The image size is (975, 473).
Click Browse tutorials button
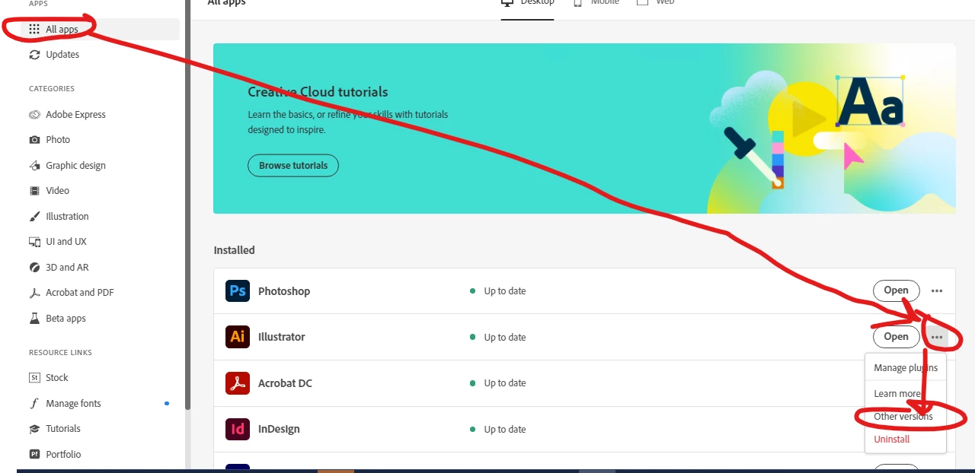pyautogui.click(x=293, y=166)
